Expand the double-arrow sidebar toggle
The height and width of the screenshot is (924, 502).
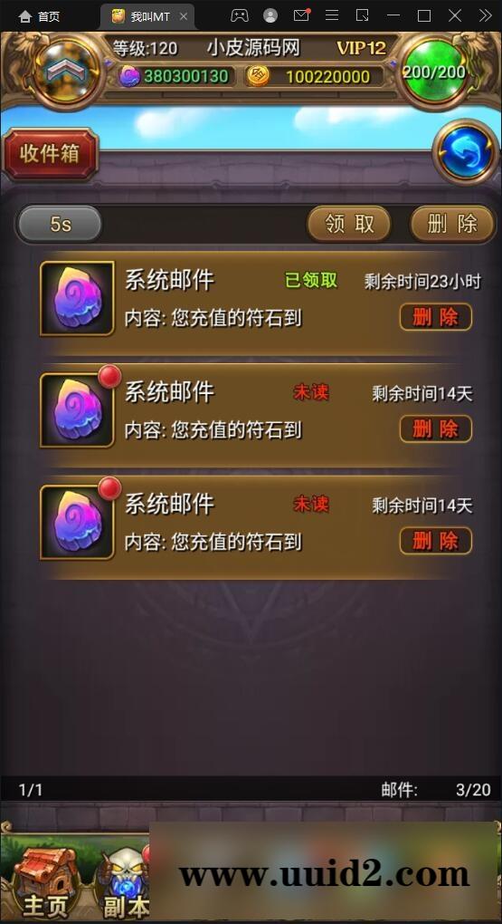(486, 15)
